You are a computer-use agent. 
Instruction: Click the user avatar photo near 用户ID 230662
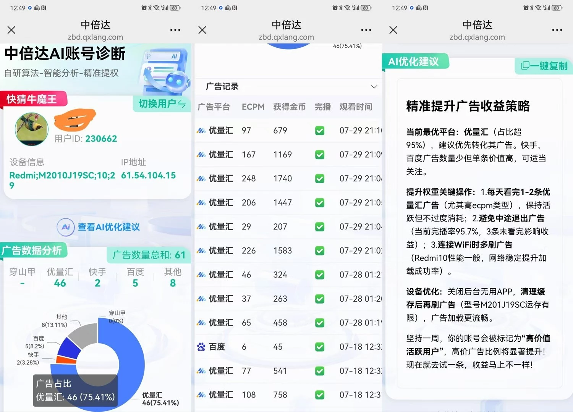tap(31, 129)
